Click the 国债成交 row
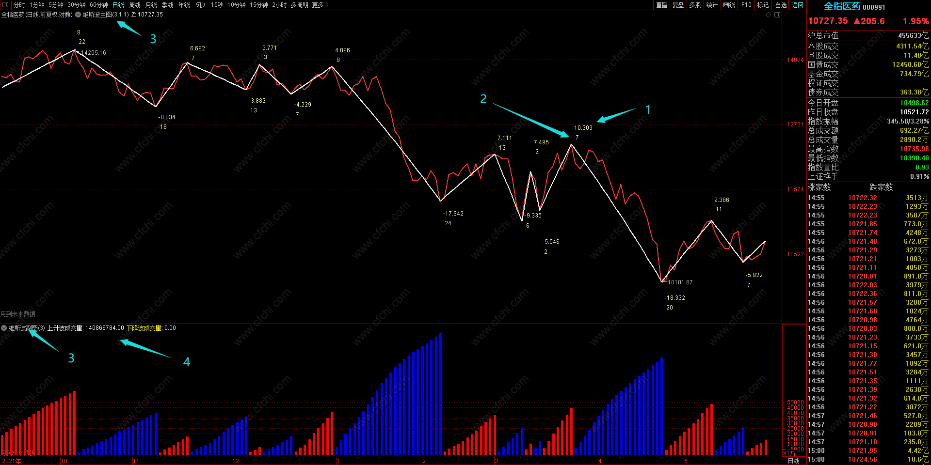This screenshot has width=931, height=465. click(868, 64)
